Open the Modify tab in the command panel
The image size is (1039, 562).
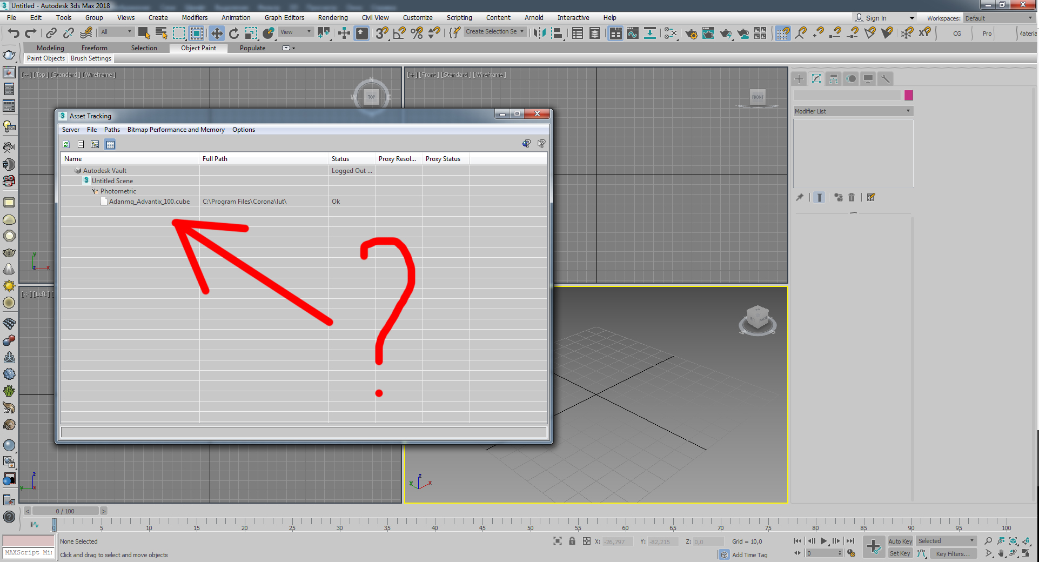click(x=816, y=79)
